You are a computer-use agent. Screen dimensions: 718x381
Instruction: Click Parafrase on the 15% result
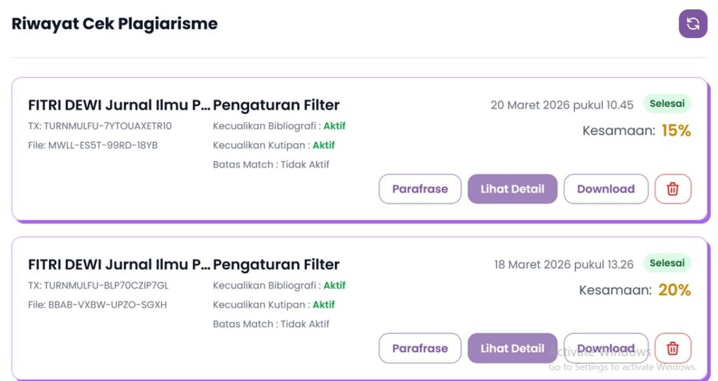click(420, 189)
